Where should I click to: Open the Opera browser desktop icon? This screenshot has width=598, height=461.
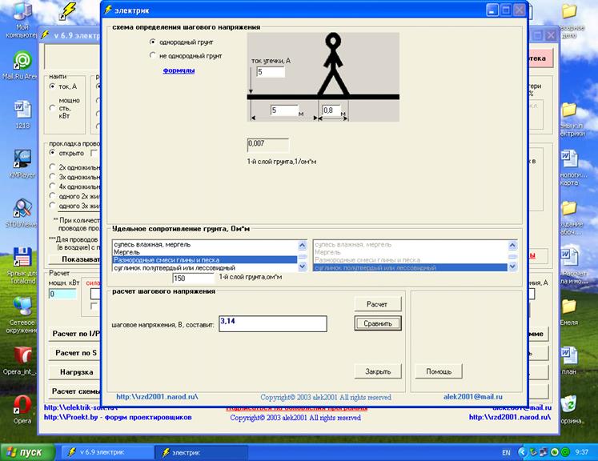coord(22,403)
